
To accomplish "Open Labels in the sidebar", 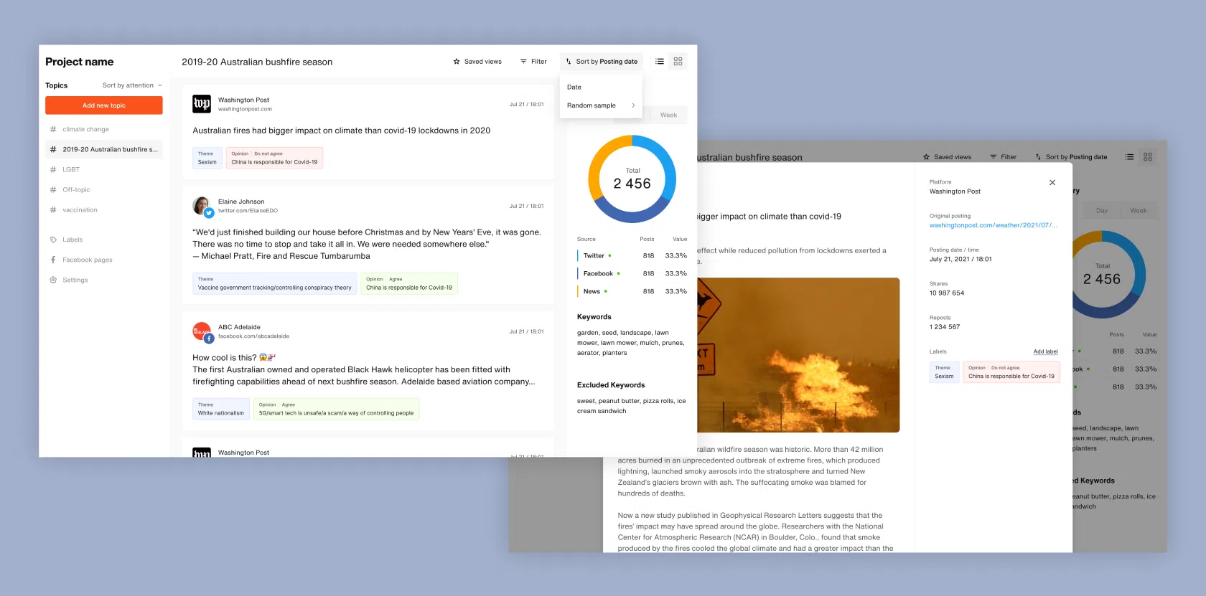I will (x=73, y=240).
